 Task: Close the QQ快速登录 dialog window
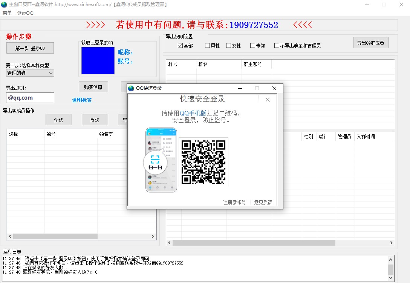(274, 88)
